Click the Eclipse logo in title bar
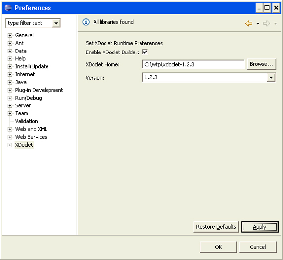The height and width of the screenshot is (260, 283). point(8,8)
